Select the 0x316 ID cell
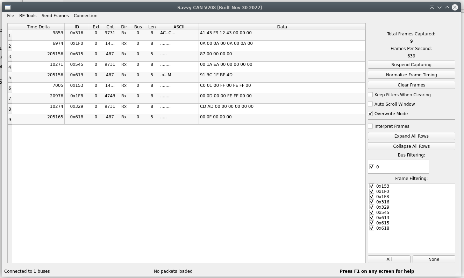This screenshot has height=278, width=464. [77, 35]
